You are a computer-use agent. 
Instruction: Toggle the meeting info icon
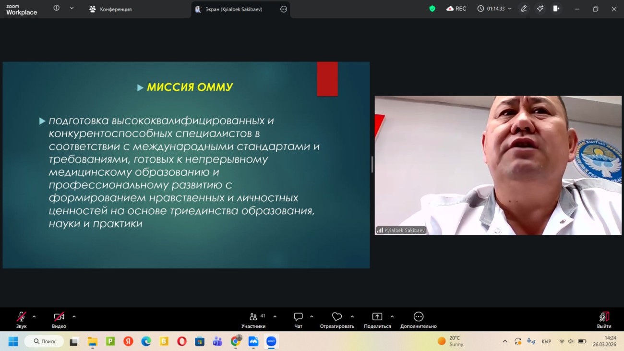[57, 8]
